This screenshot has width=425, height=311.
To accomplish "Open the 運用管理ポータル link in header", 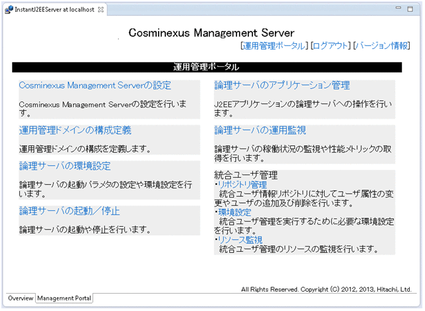I will coord(274,46).
